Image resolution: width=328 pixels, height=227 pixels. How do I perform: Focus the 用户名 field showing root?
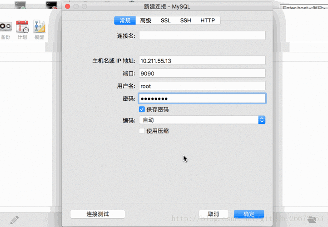tap(202, 86)
